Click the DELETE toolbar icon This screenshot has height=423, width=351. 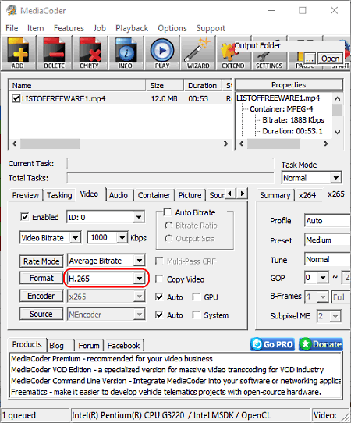(54, 53)
